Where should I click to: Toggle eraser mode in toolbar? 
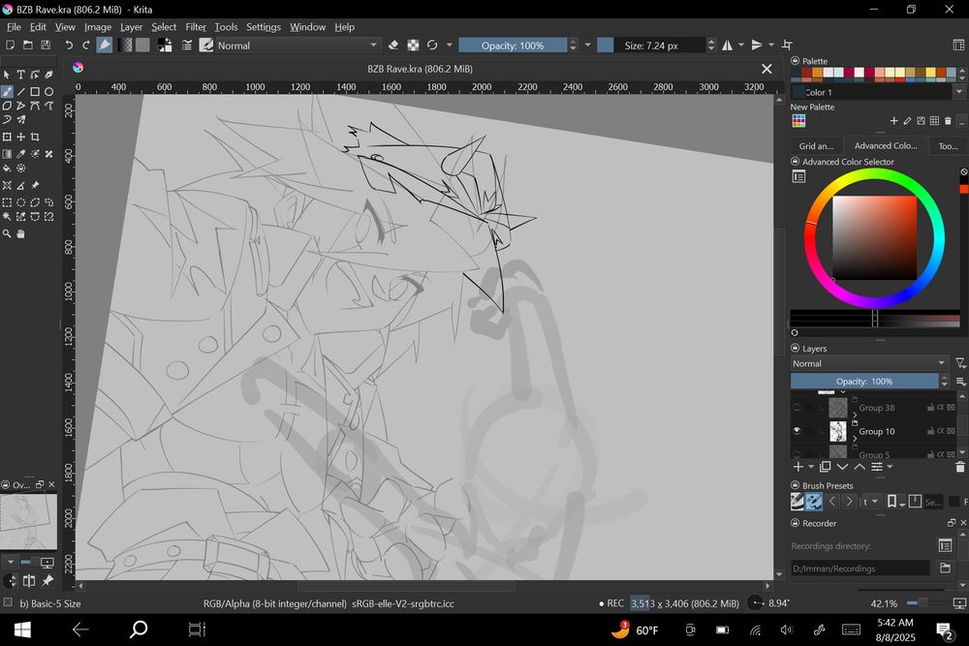pyautogui.click(x=393, y=46)
